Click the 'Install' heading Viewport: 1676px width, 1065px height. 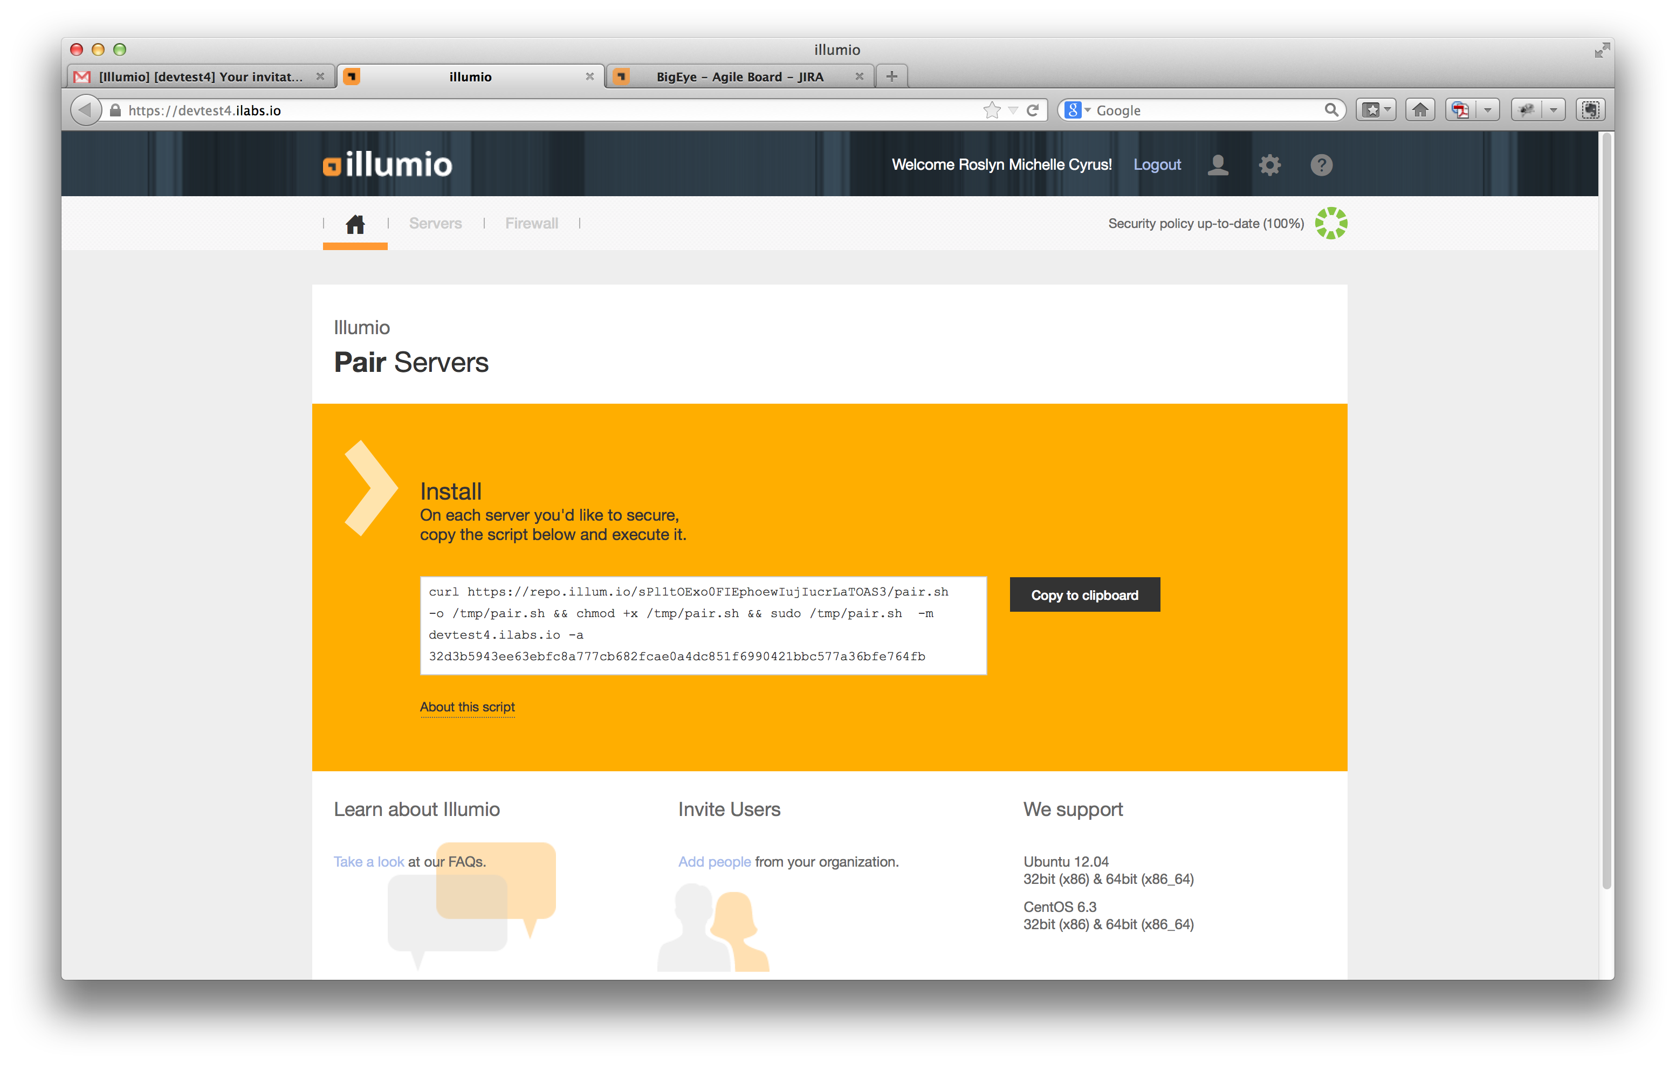pyautogui.click(x=450, y=491)
